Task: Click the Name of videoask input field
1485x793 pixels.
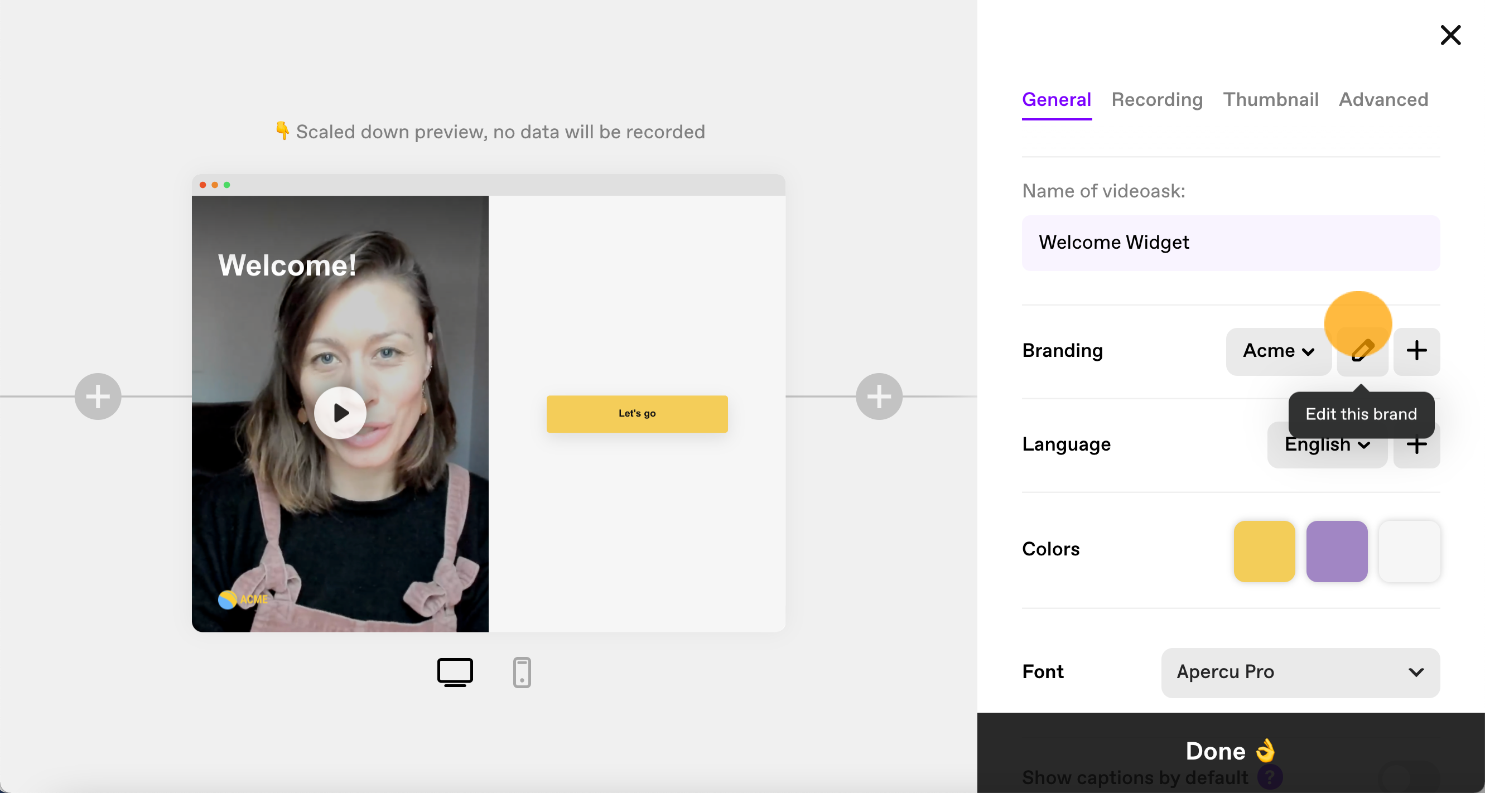Action: click(x=1230, y=243)
